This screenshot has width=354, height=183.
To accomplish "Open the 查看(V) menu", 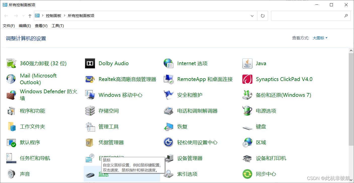I will (x=41, y=26).
